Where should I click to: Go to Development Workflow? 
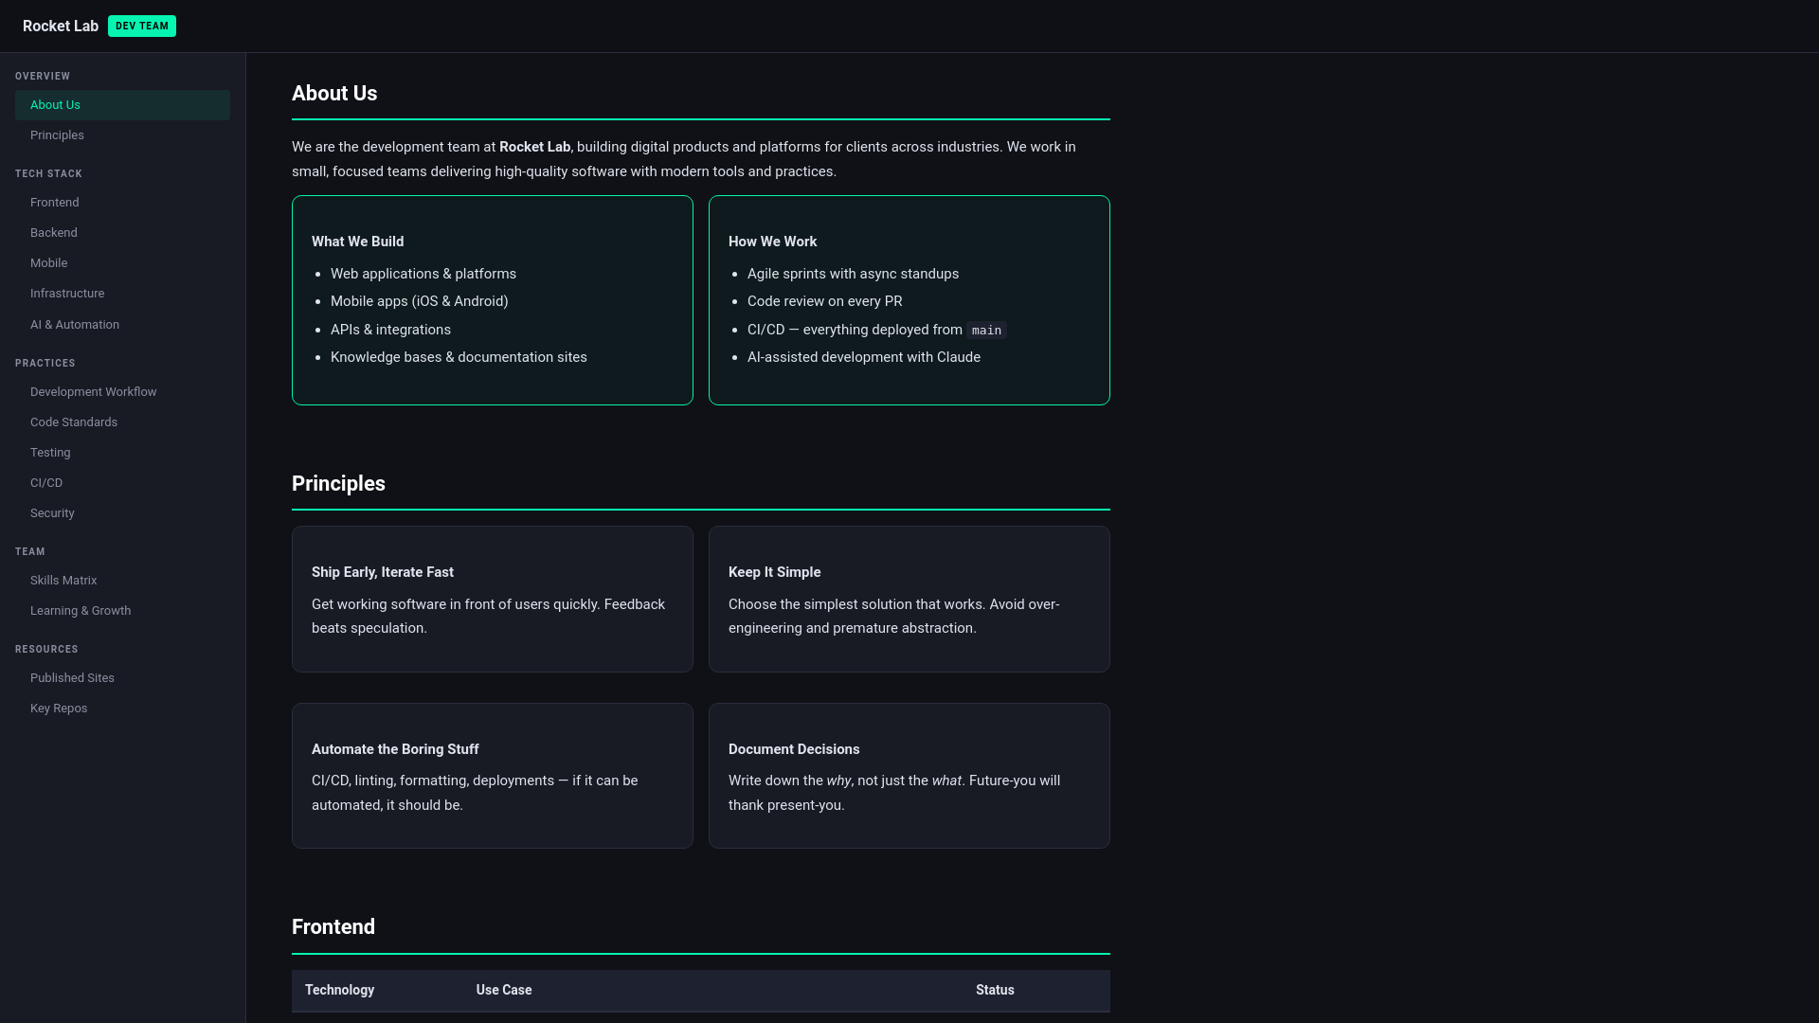[122, 392]
